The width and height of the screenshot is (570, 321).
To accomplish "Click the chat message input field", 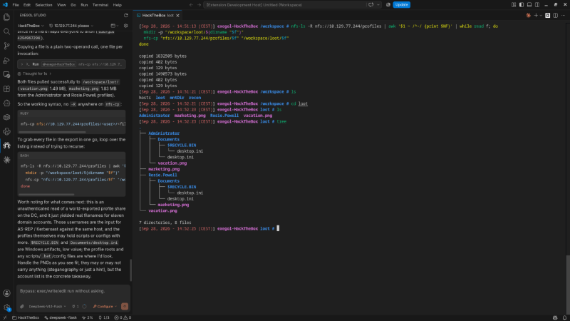I will tap(73, 291).
